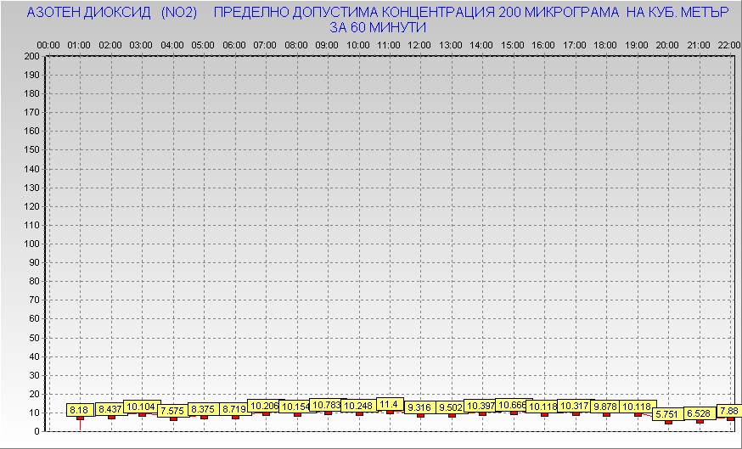Click the 10.783 data label
Image resolution: width=742 pixels, height=449 pixels.
[327, 406]
